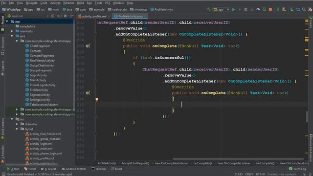Open the VCS menu
313x176 pixels.
[x=108, y=3]
